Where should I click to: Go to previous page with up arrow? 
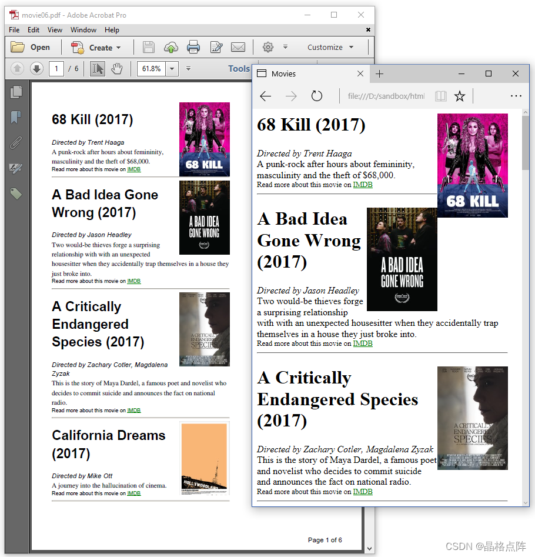click(x=17, y=68)
